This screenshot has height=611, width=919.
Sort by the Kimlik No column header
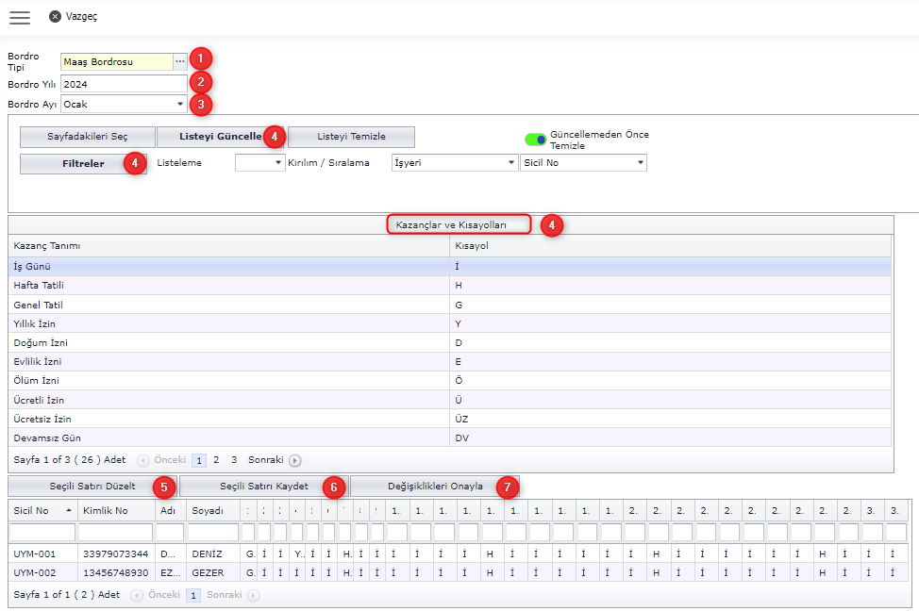coord(117,511)
